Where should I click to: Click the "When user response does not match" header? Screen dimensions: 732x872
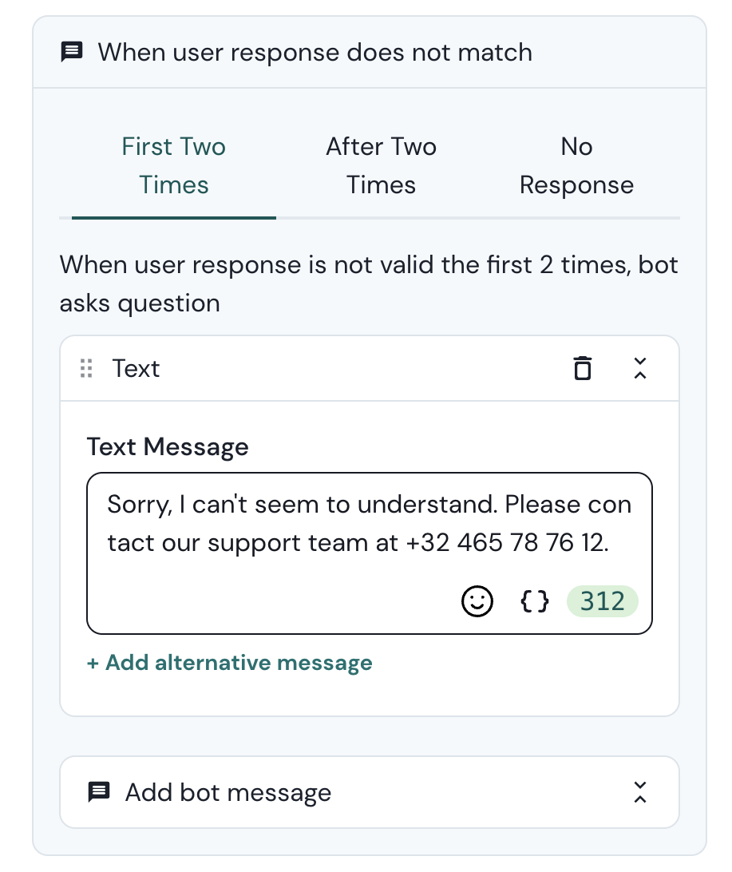tap(315, 53)
